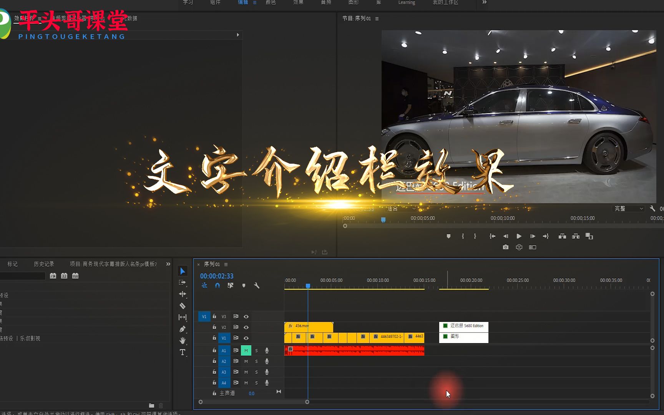Image resolution: width=664 pixels, height=415 pixels.
Task: Open Program monitor settings wrench
Action: click(x=652, y=208)
